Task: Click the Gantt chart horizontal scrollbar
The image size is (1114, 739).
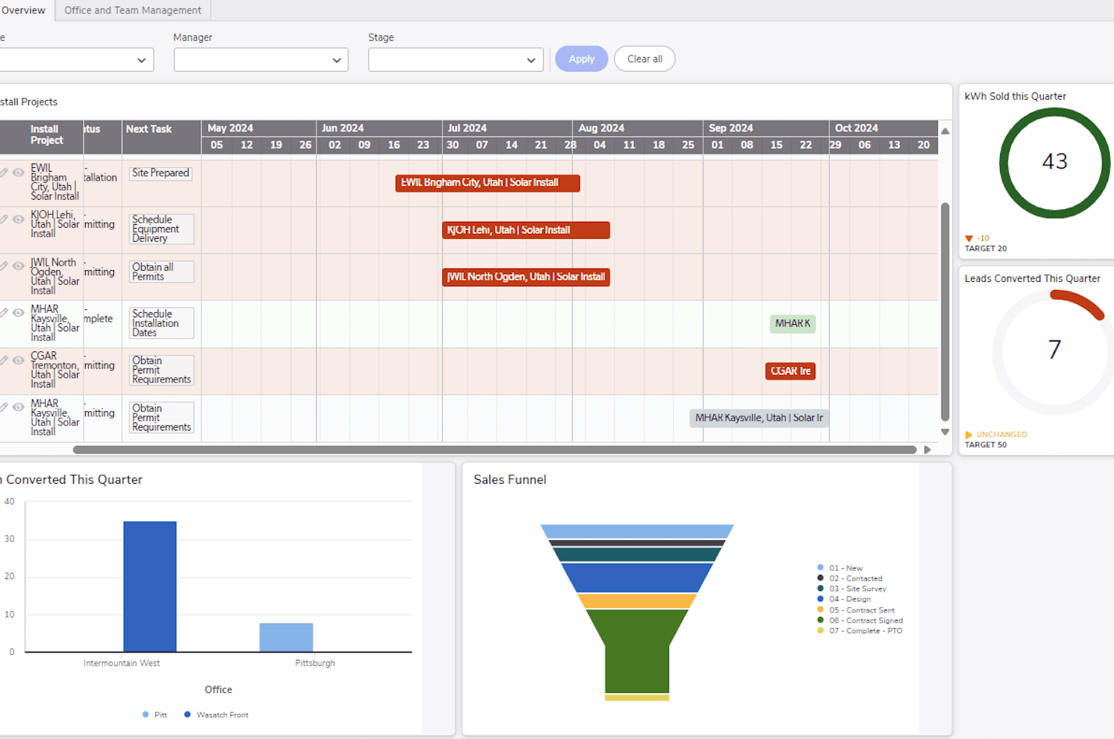Action: click(496, 449)
